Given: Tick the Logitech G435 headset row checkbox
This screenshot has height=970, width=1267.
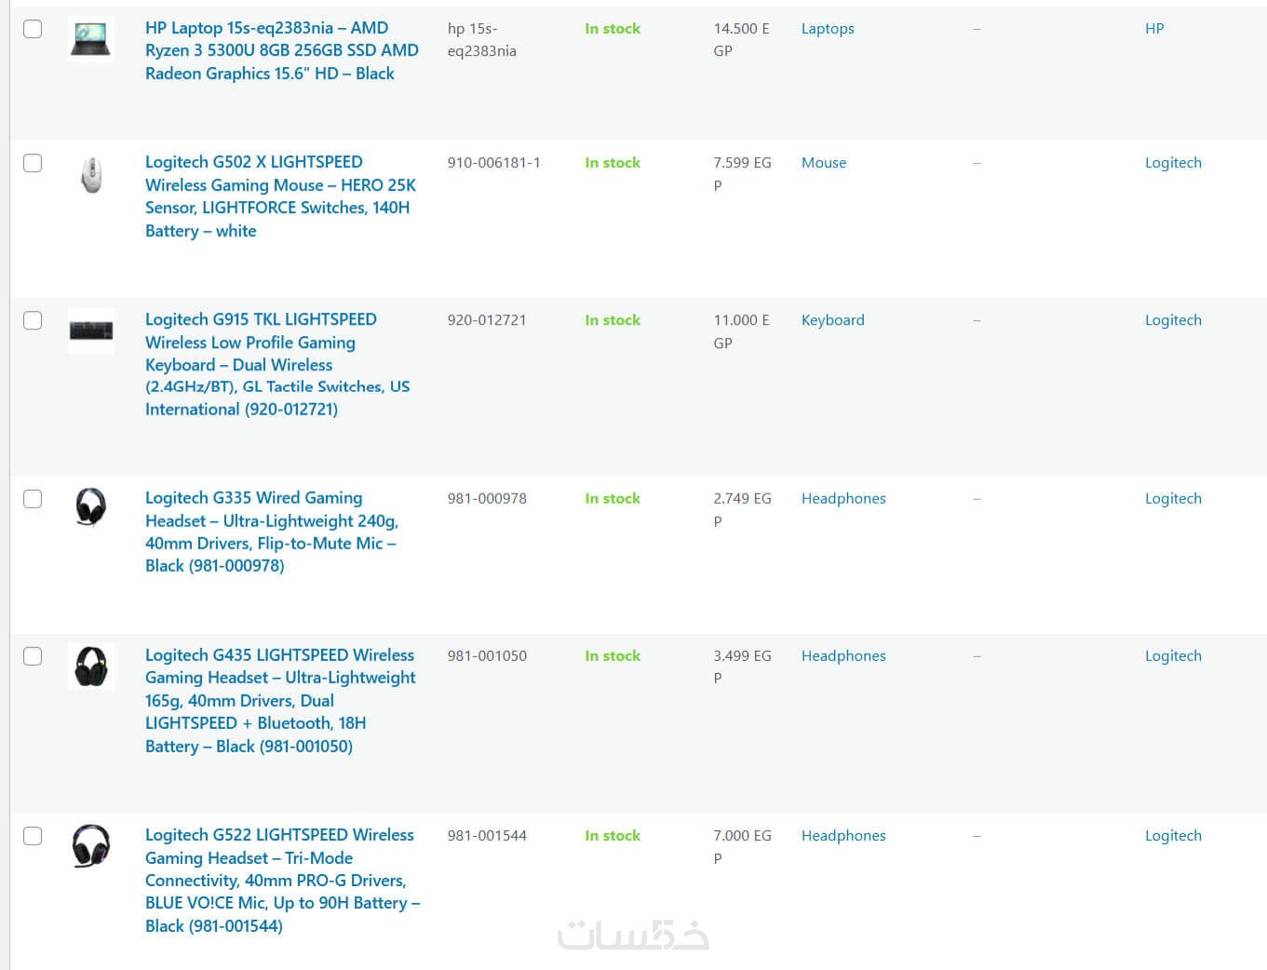Looking at the screenshot, I should click(33, 656).
